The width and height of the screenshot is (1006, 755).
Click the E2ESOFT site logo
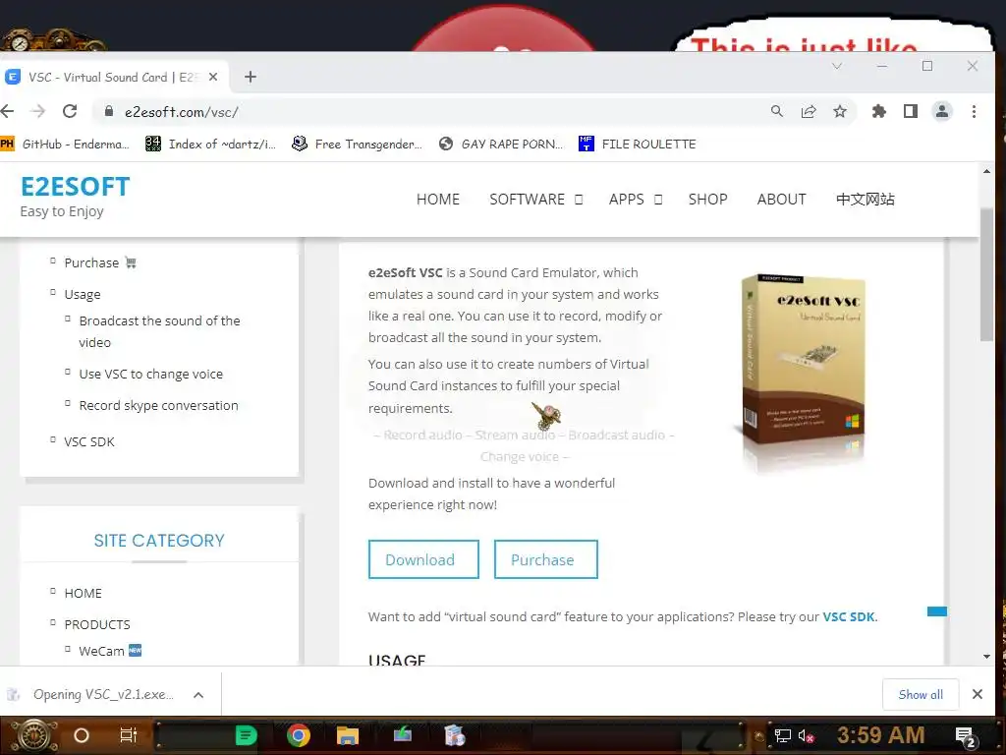[75, 187]
